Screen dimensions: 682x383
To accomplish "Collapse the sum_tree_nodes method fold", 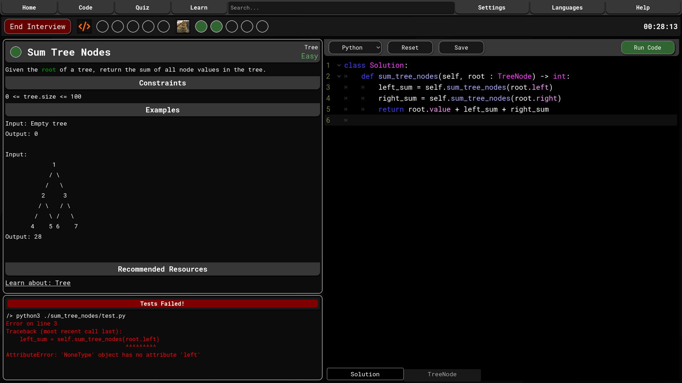I will pos(339,76).
